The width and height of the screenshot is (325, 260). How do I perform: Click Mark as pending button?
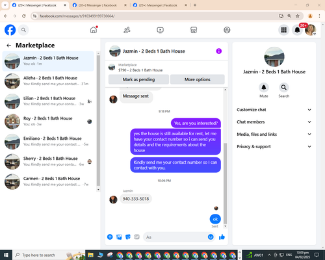[138, 79]
